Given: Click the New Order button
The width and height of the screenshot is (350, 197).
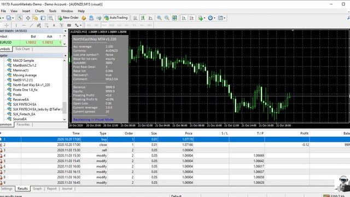Looking at the screenshot, I should click(68, 18).
